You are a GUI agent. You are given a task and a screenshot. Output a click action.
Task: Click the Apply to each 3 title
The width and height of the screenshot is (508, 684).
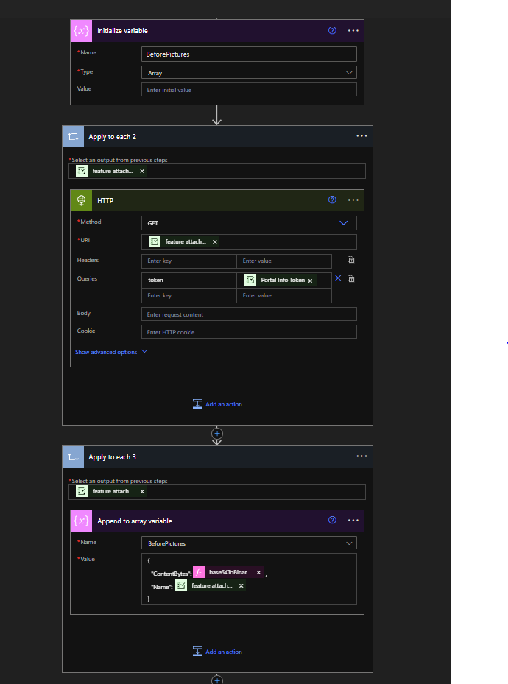pyautogui.click(x=112, y=456)
